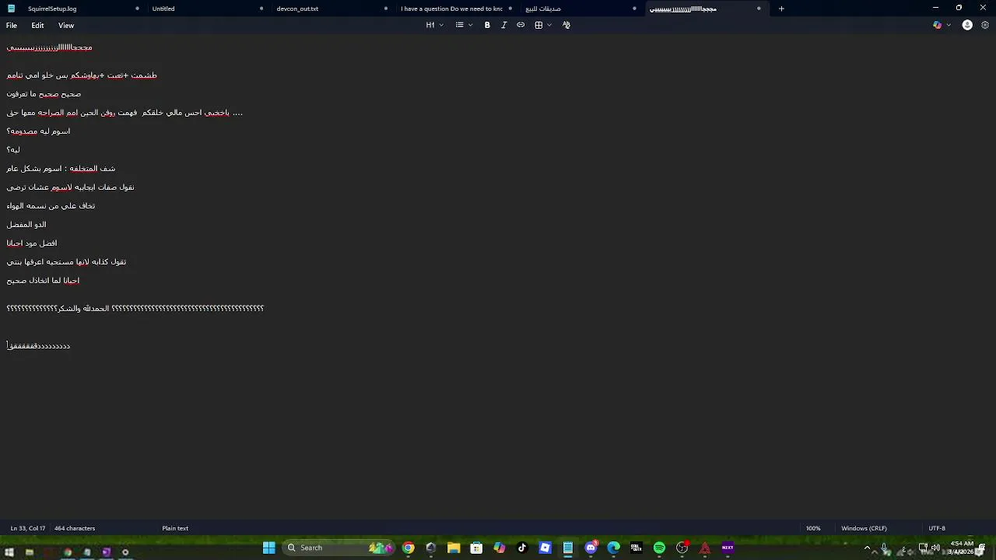Screen dimensions: 996x560
Task: Click the 464 characters count
Action: point(75,528)
